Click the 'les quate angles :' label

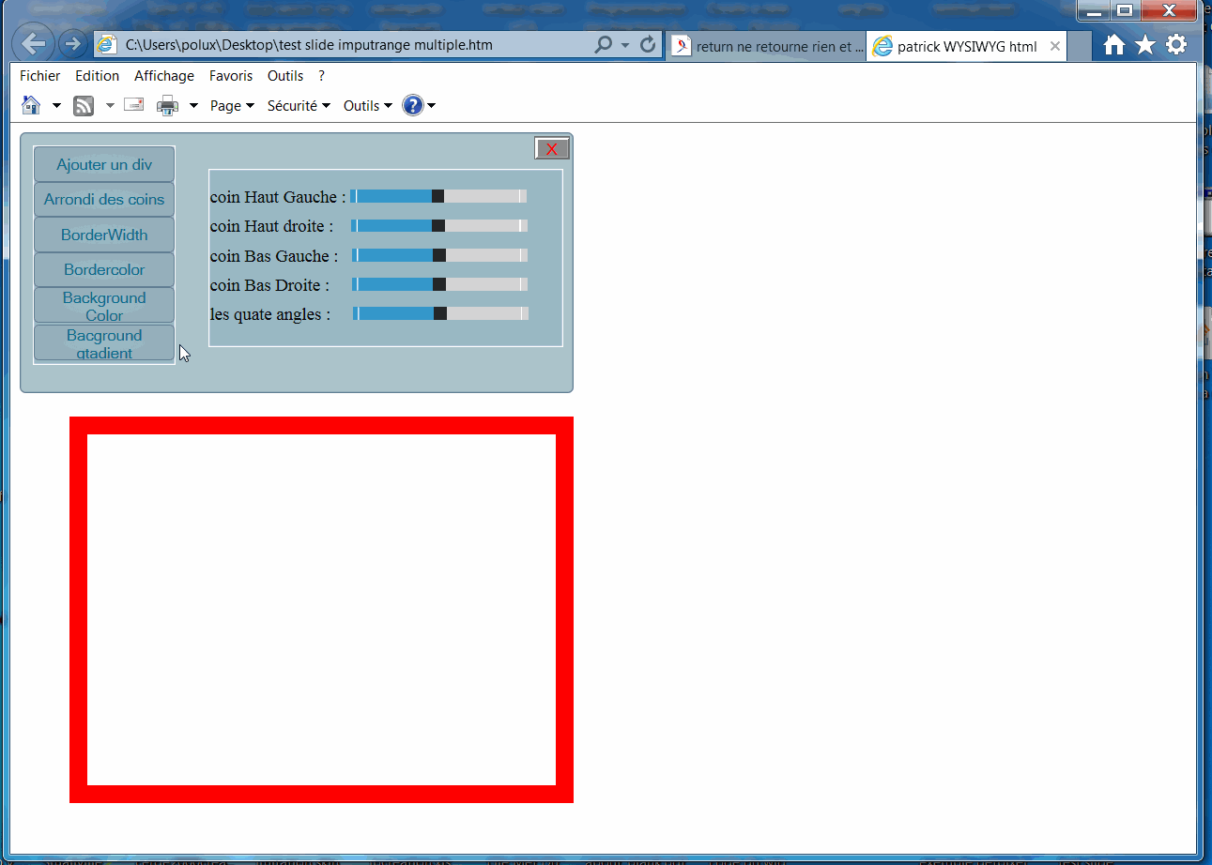(270, 314)
